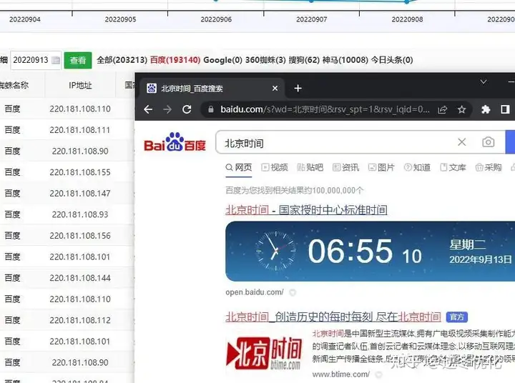Screen dimensions: 515x383
Task: Select IP 220.181.108.155
Action: (x=80, y=172)
